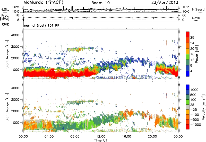Pick the light green segment of velocity colorbar

(188, 102)
